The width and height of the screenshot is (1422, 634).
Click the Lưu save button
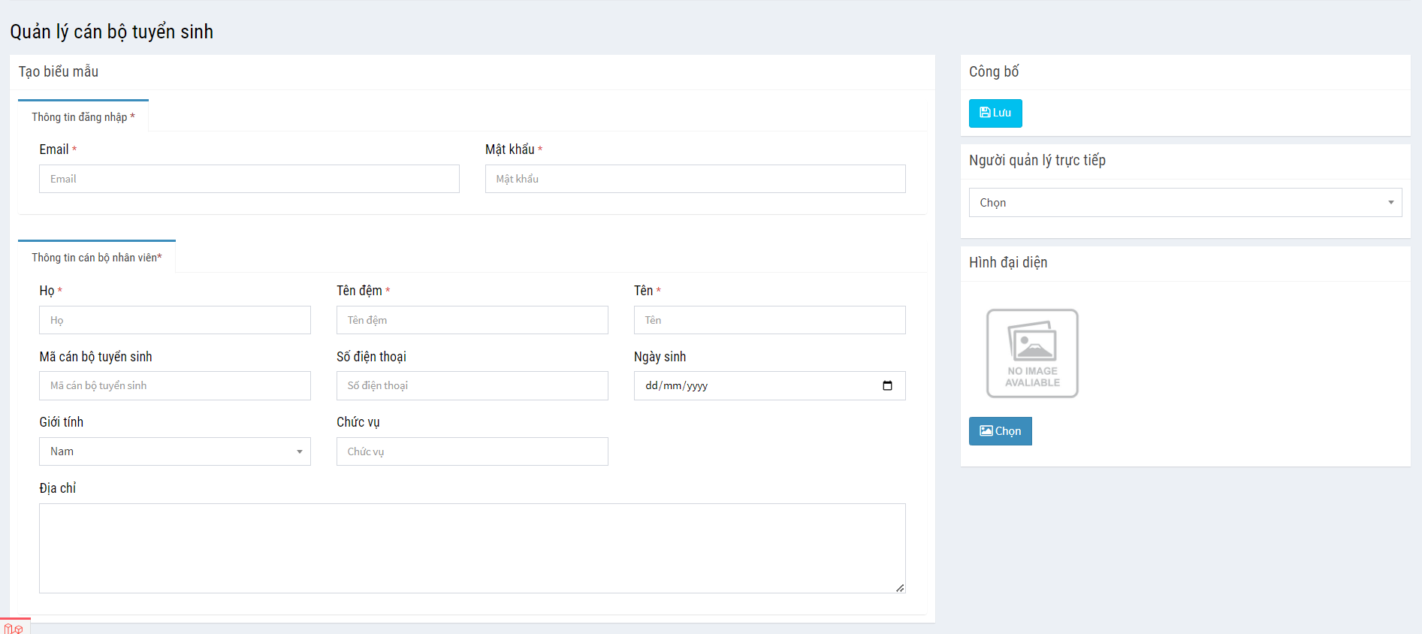995,113
